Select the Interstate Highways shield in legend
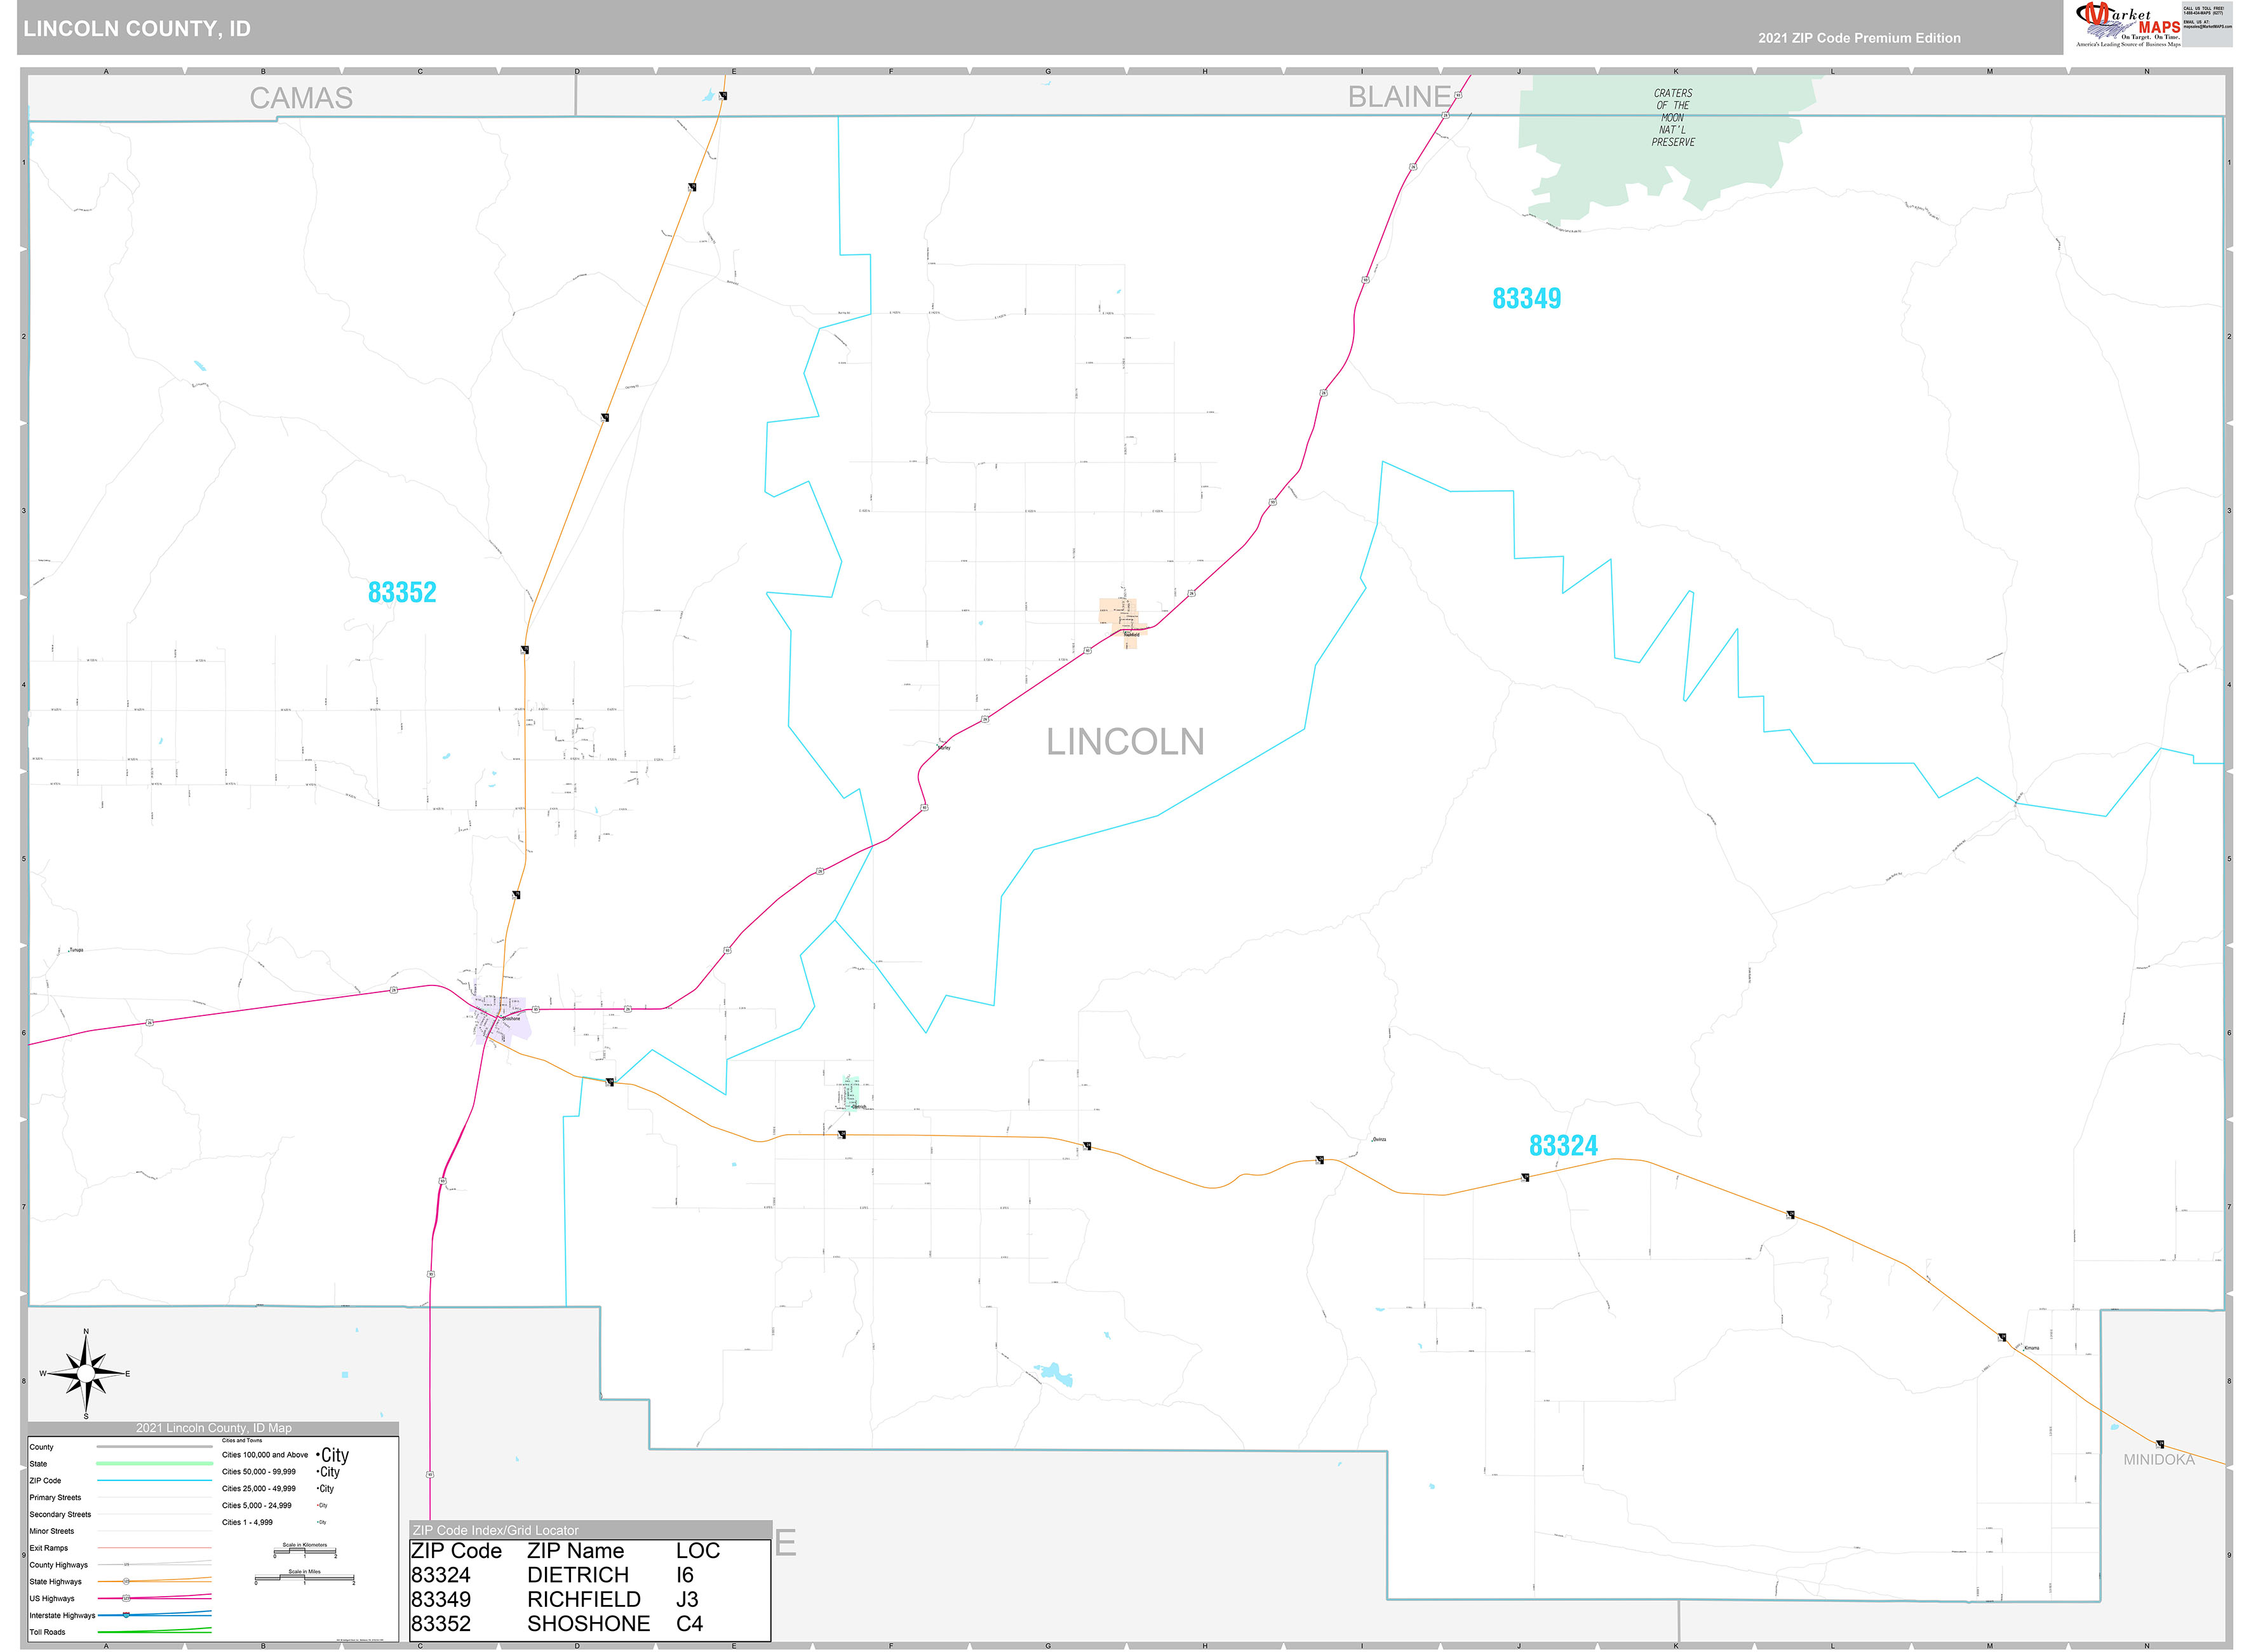Image resolution: width=2244 pixels, height=1652 pixels. [x=126, y=1616]
